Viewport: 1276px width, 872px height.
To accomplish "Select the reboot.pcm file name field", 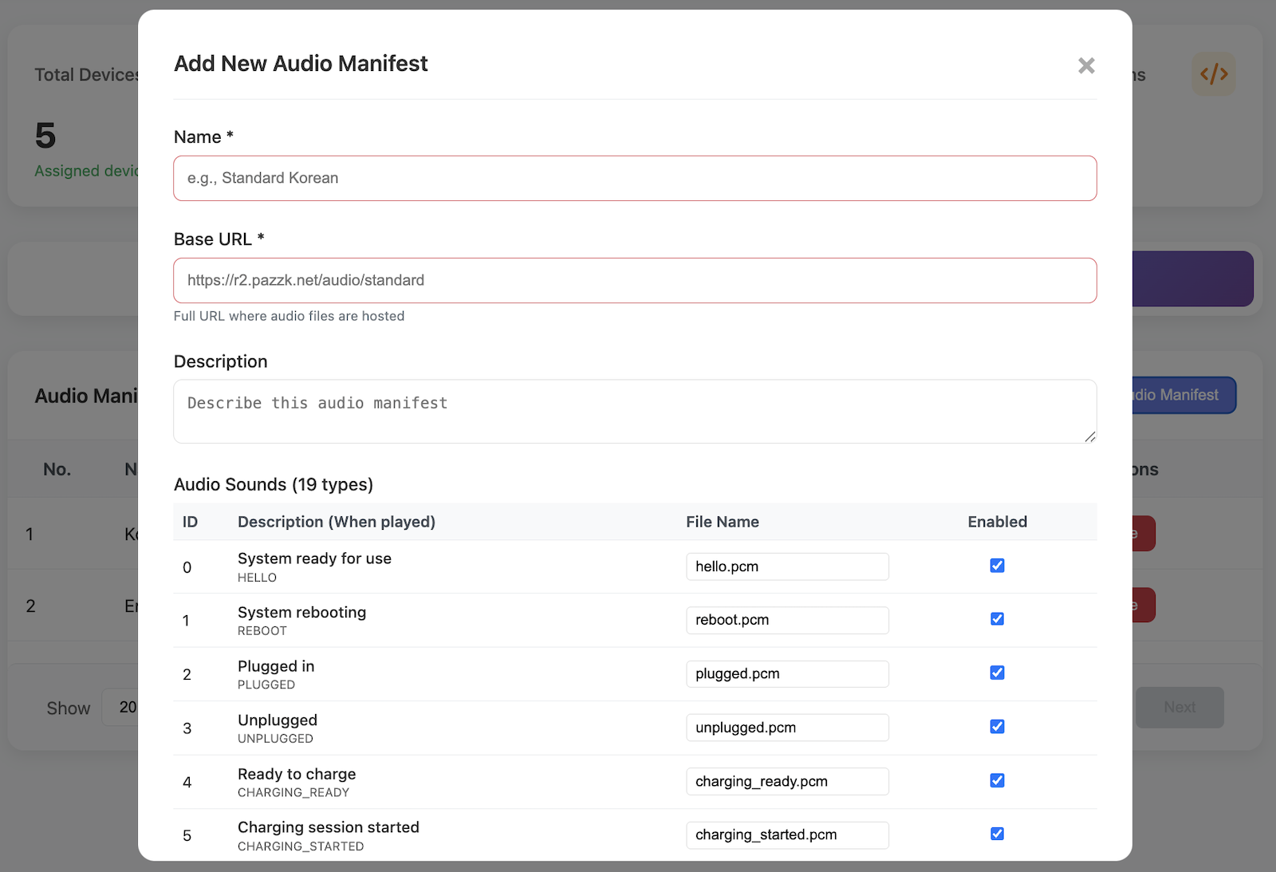I will [x=787, y=620].
